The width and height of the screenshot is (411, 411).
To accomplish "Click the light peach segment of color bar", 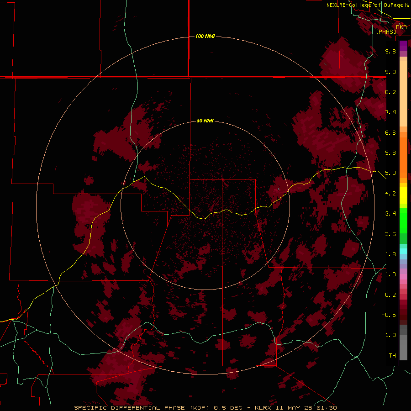I will [403, 95].
